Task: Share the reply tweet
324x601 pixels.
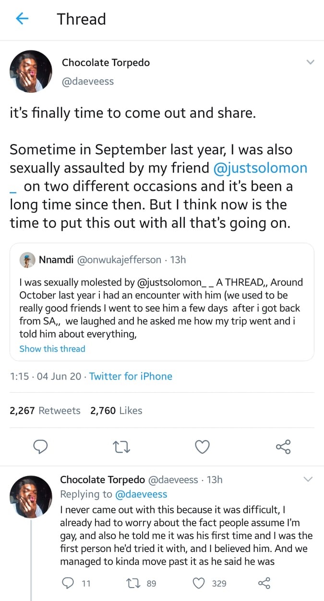Action: [264, 583]
